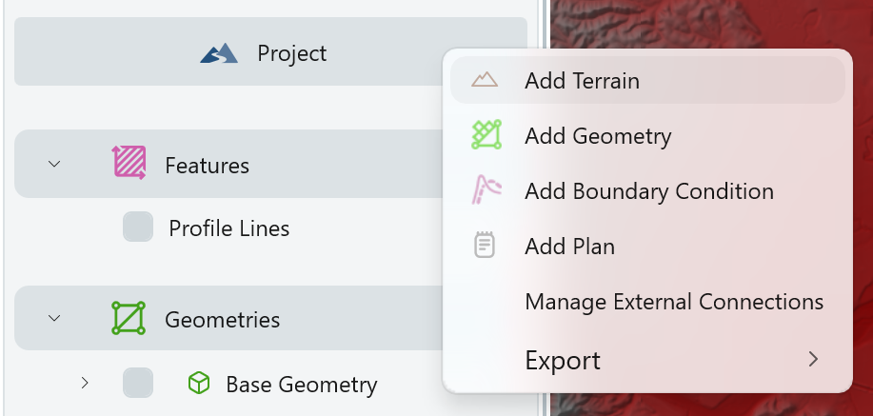The height and width of the screenshot is (416, 873).
Task: Choose Manage External Connections from menu
Action: point(673,302)
